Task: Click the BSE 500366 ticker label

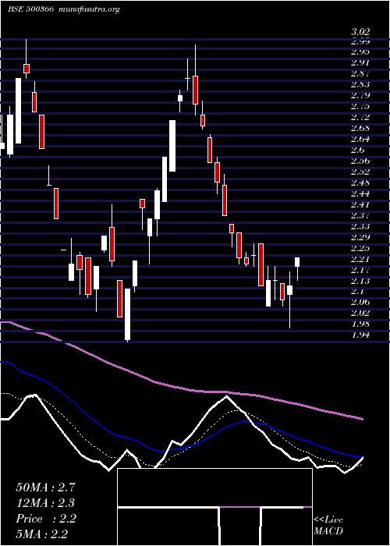Action: point(30,9)
